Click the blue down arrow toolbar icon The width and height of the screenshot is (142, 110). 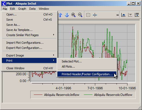(67, 15)
